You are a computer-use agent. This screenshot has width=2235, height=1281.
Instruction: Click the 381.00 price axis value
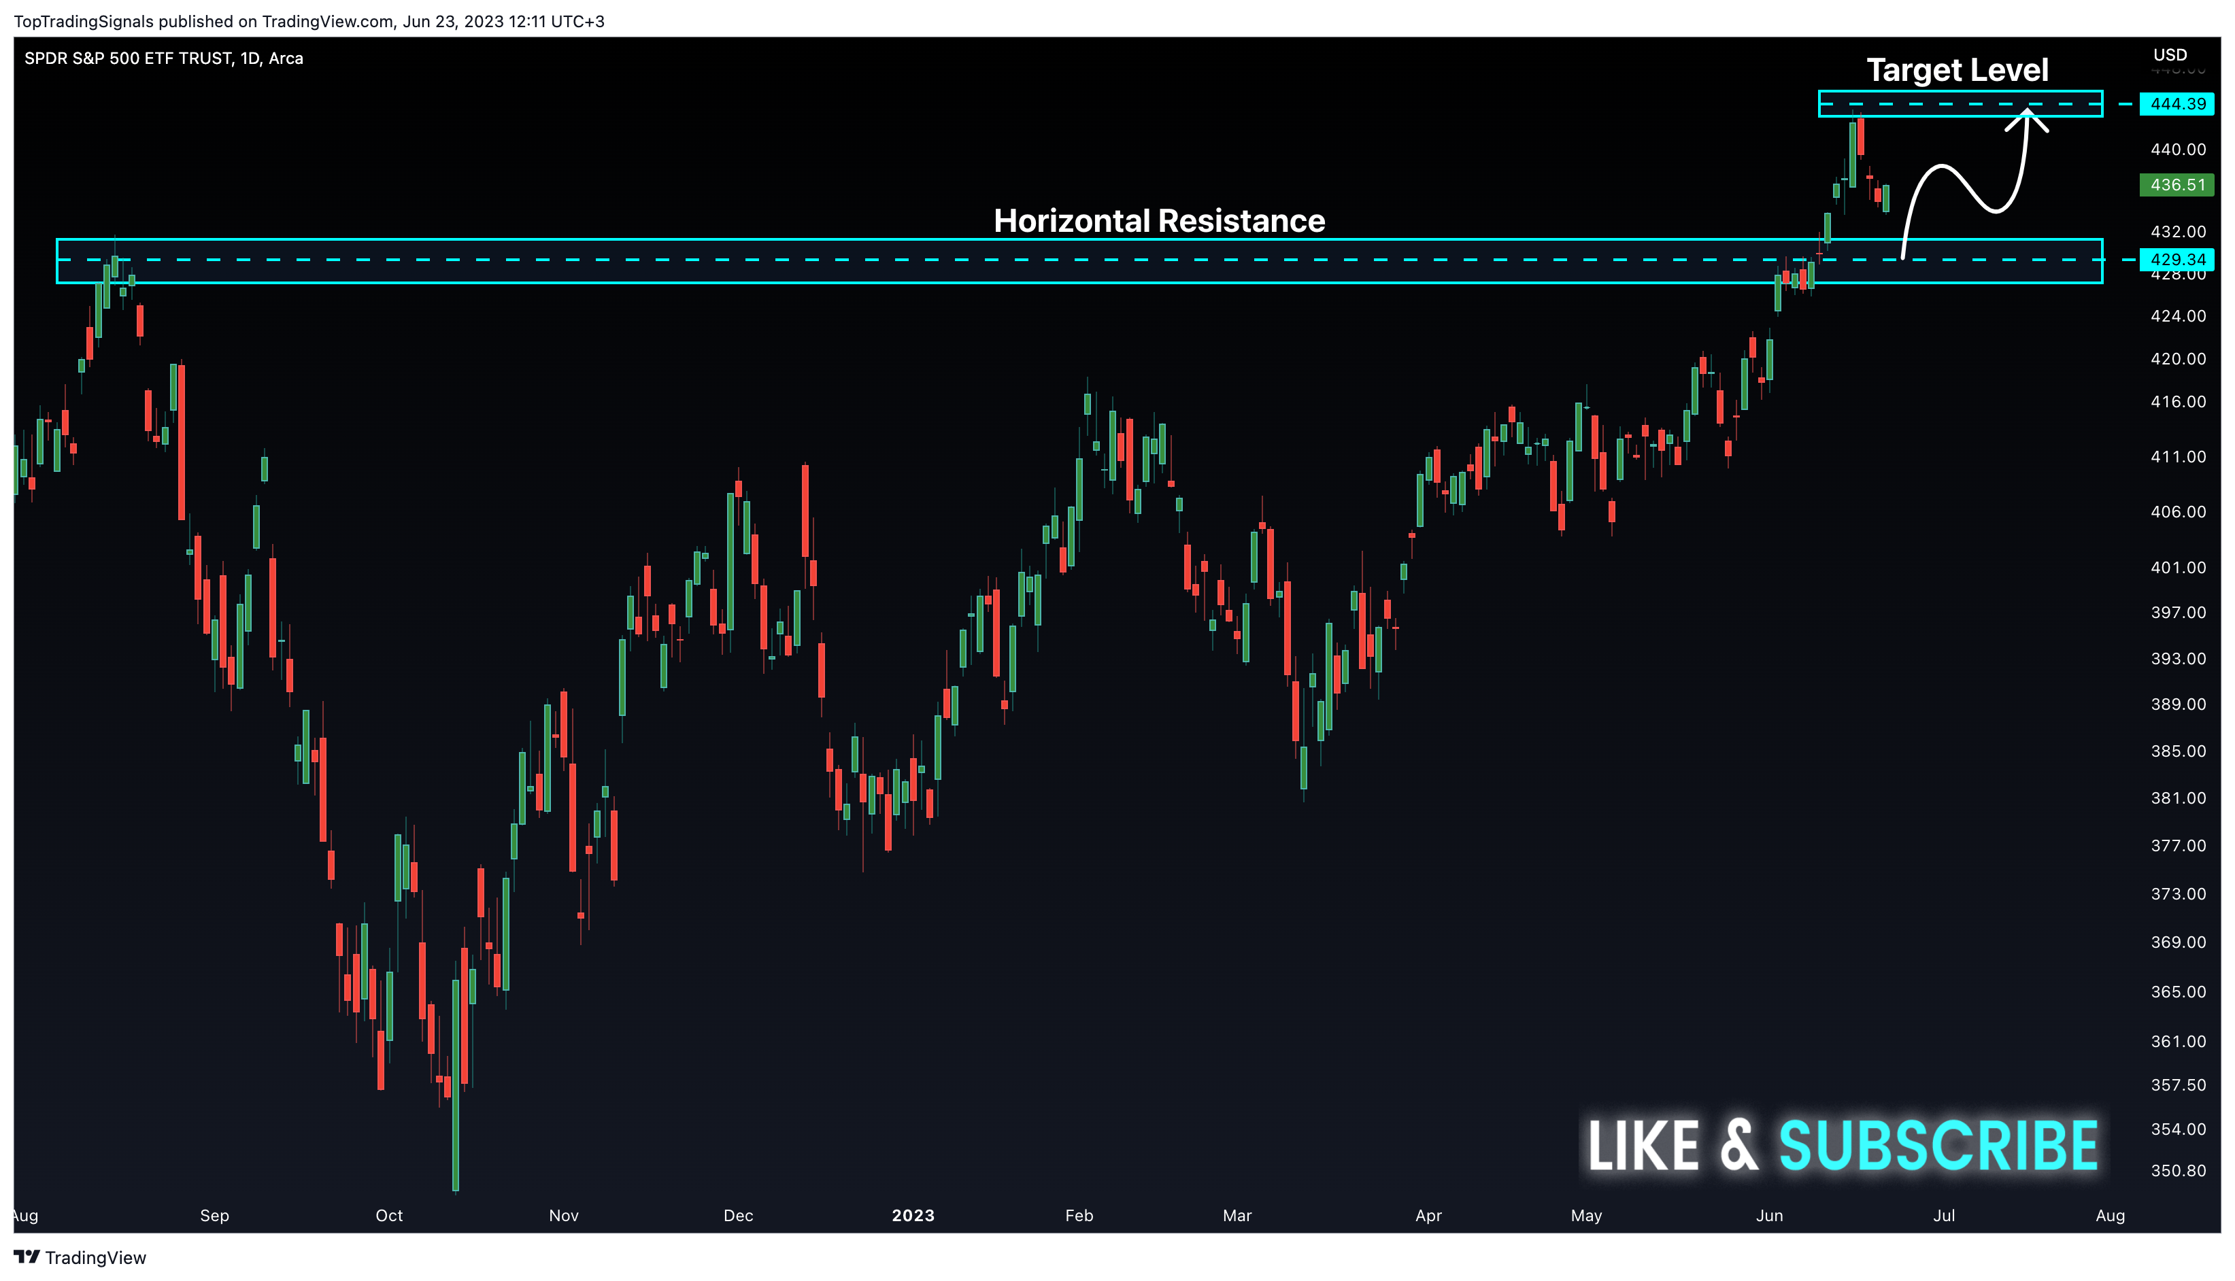point(2178,798)
